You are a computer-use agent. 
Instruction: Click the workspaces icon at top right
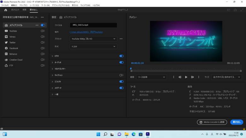pyautogui.click(x=229, y=10)
